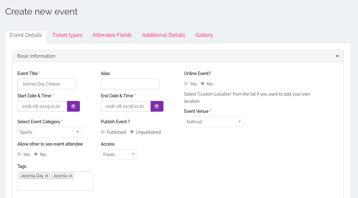Set Publish Event to Published
358x198 pixels.
[x=103, y=132]
